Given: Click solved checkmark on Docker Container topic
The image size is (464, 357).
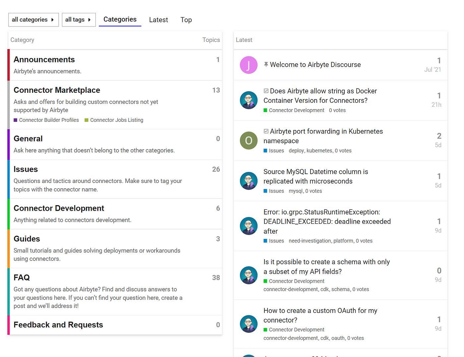Looking at the screenshot, I should click(x=266, y=91).
